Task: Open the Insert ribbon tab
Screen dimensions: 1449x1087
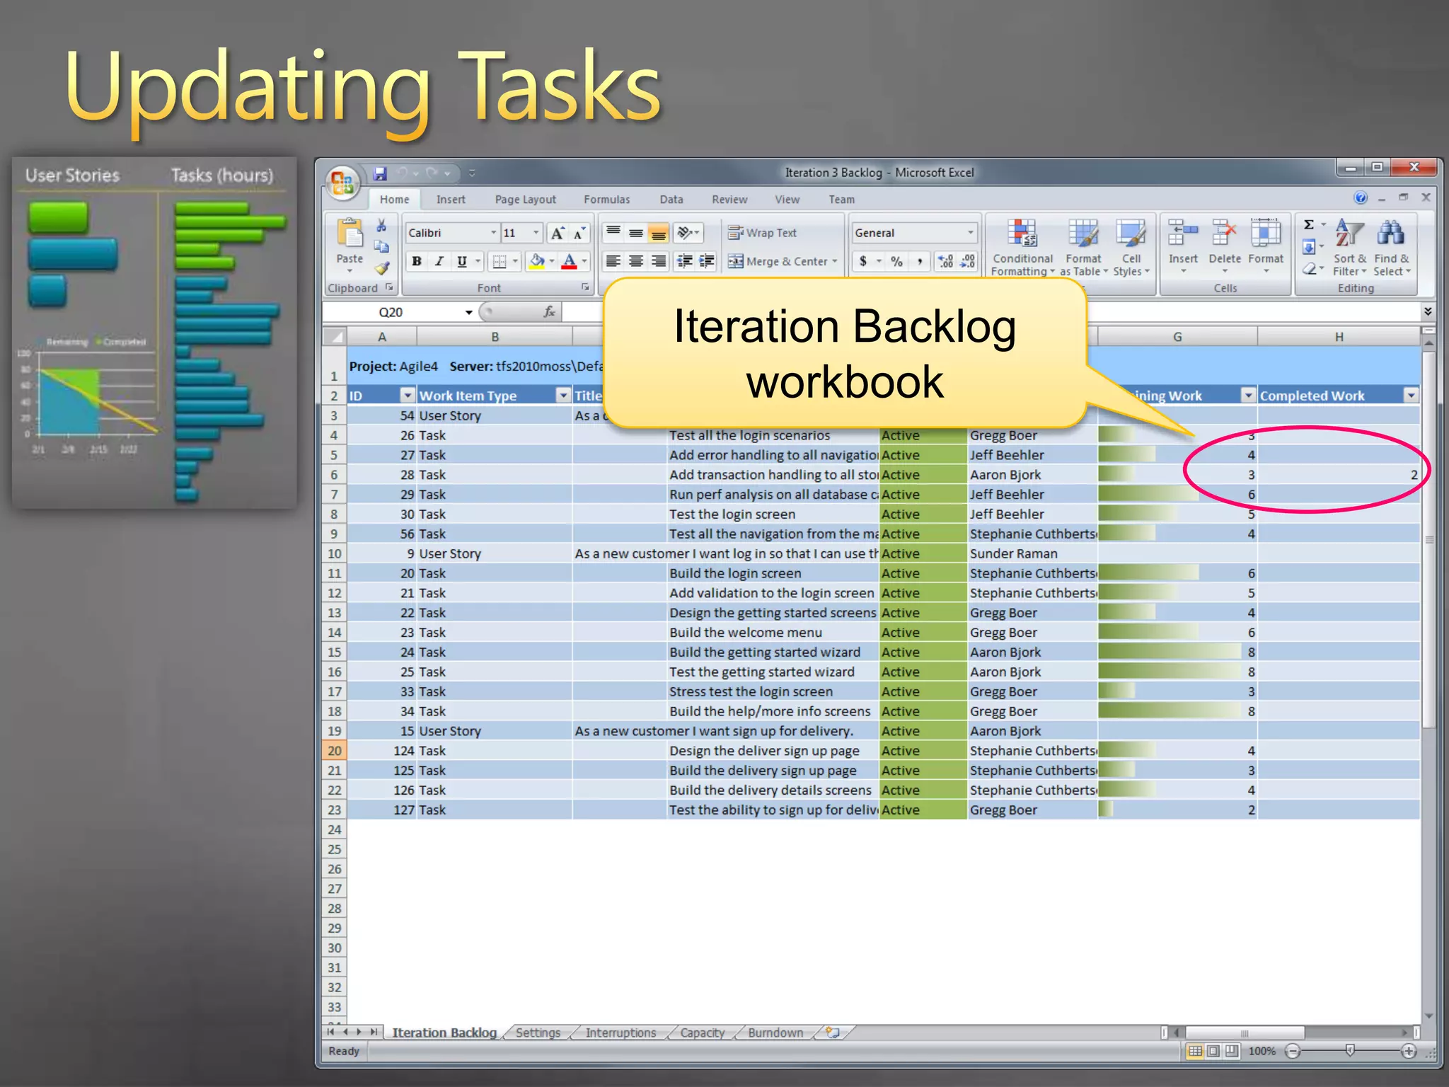Action: pos(451,200)
